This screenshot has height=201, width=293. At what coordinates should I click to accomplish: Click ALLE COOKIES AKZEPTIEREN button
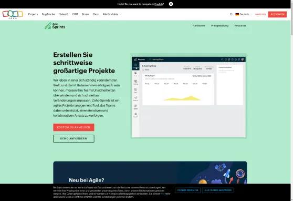pyautogui.click(x=218, y=190)
